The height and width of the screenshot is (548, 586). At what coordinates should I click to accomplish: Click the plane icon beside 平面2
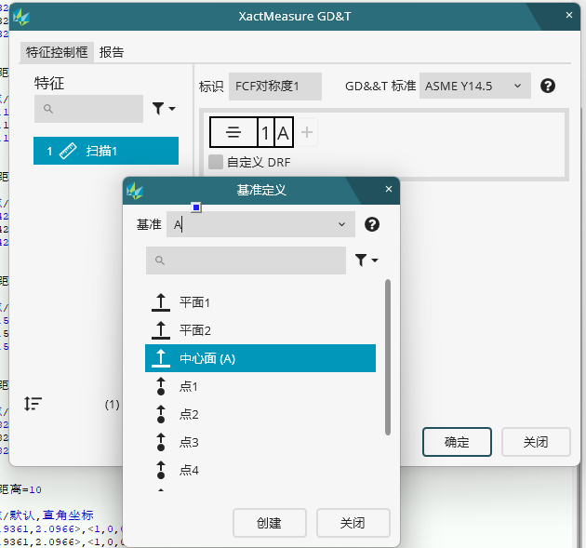pos(161,330)
